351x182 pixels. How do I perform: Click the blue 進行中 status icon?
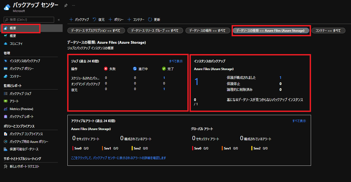click(x=135, y=69)
